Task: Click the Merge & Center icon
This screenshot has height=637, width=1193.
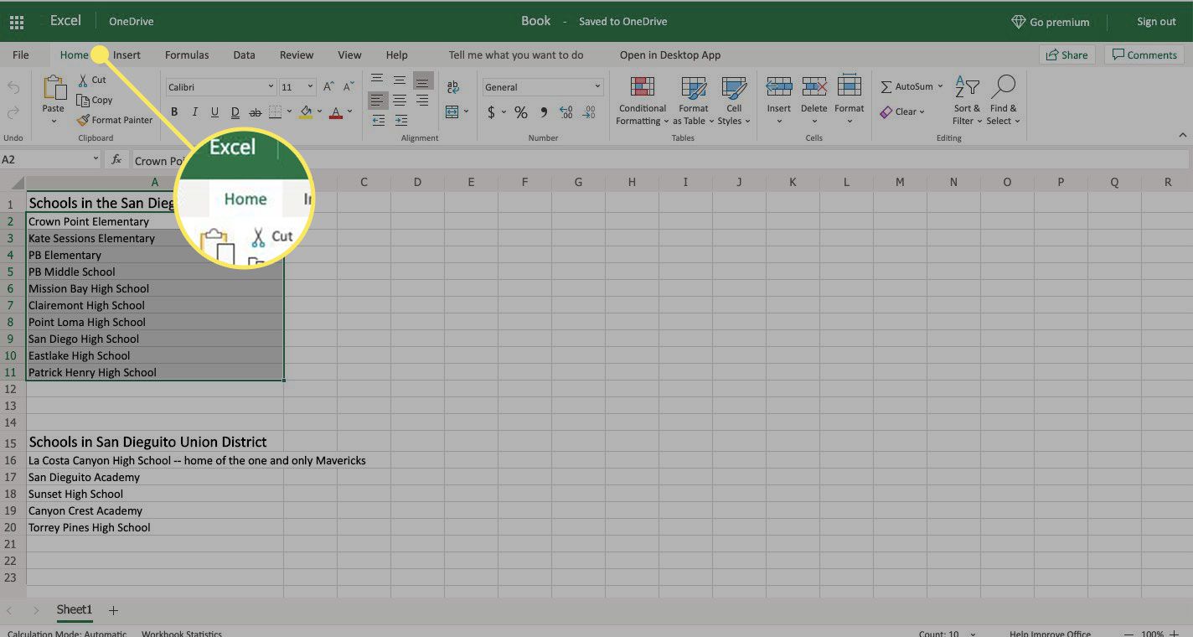Action: 452,111
